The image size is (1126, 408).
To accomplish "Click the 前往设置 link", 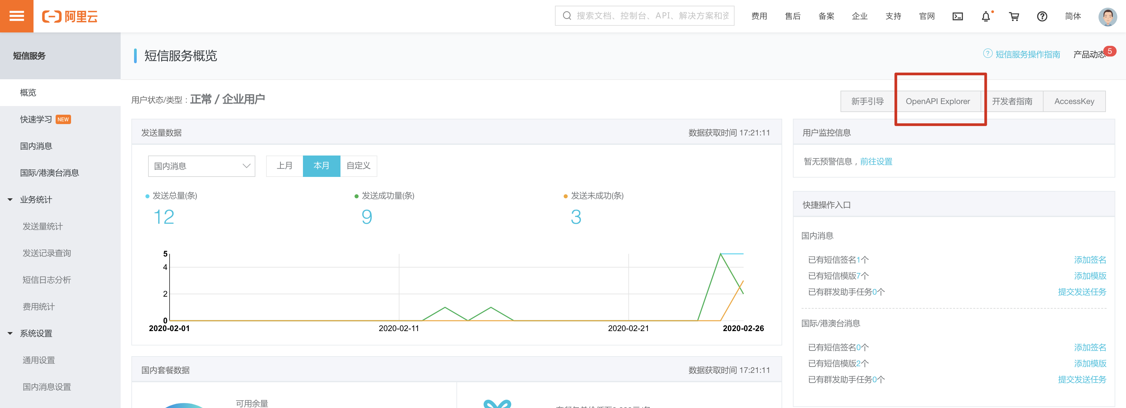I will (876, 162).
